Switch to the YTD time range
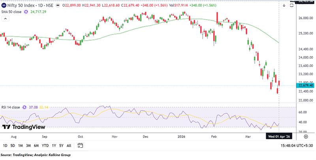 (45, 145)
